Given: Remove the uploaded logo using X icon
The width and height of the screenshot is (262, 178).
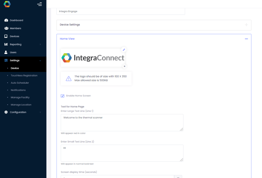Looking at the screenshot, I should point(124,66).
